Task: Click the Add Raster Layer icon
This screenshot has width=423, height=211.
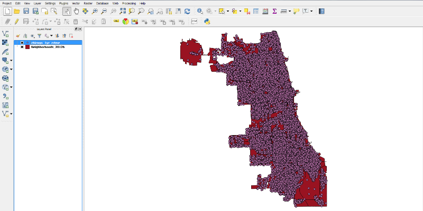Action: click(x=5, y=42)
